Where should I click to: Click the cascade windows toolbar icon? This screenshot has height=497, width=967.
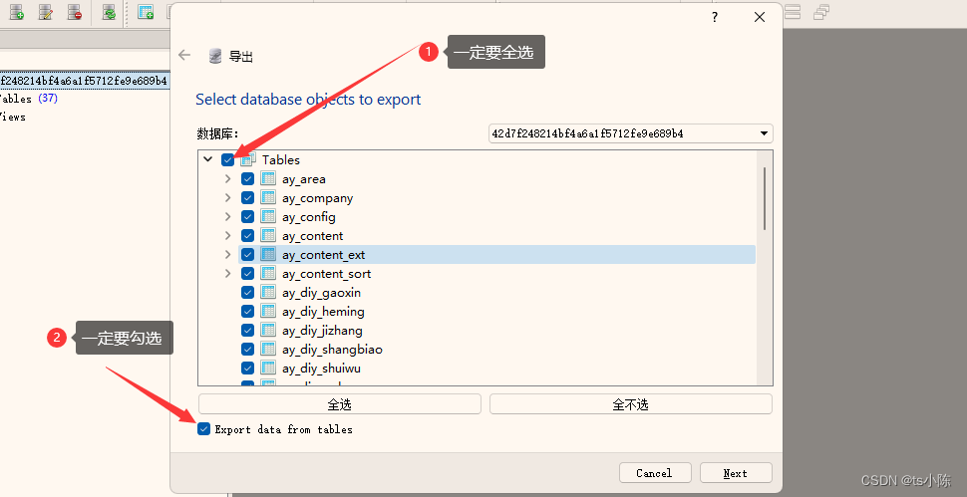[821, 12]
